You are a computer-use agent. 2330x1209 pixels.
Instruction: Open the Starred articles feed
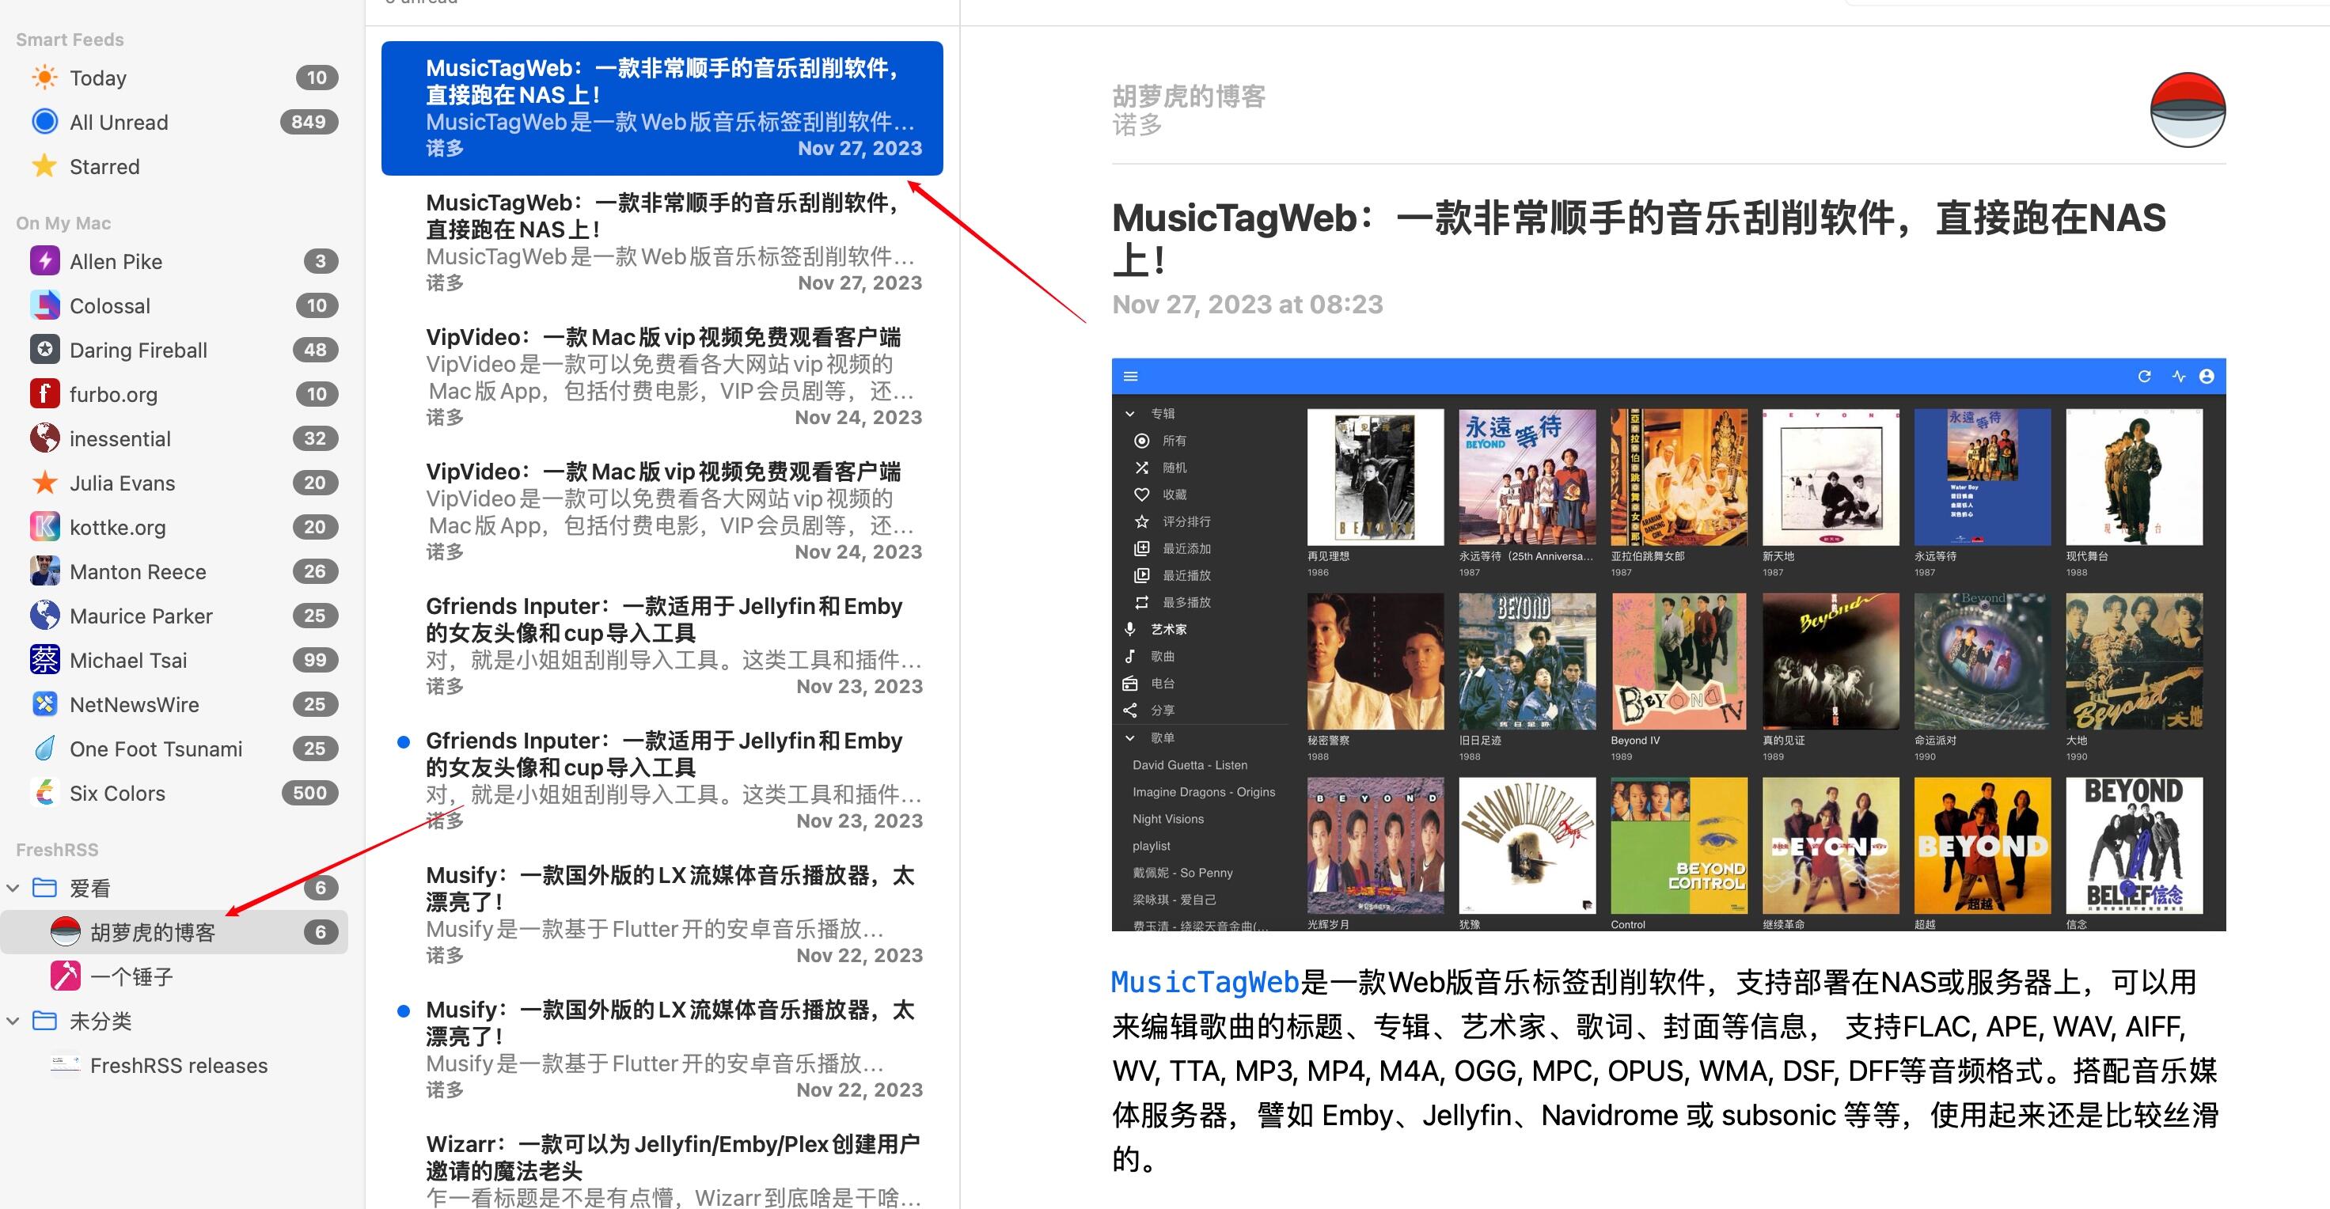pyautogui.click(x=104, y=166)
